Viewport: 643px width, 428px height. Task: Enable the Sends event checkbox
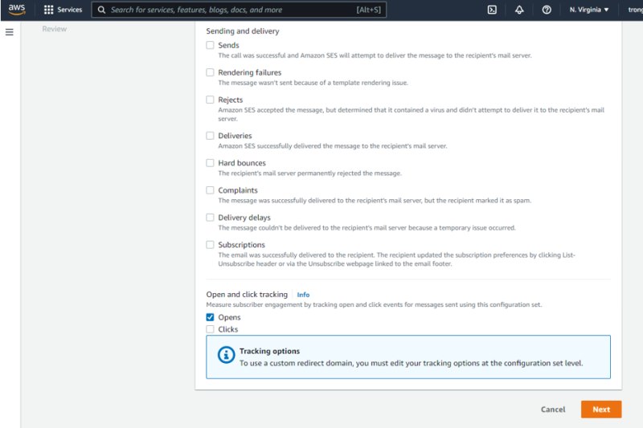[210, 45]
